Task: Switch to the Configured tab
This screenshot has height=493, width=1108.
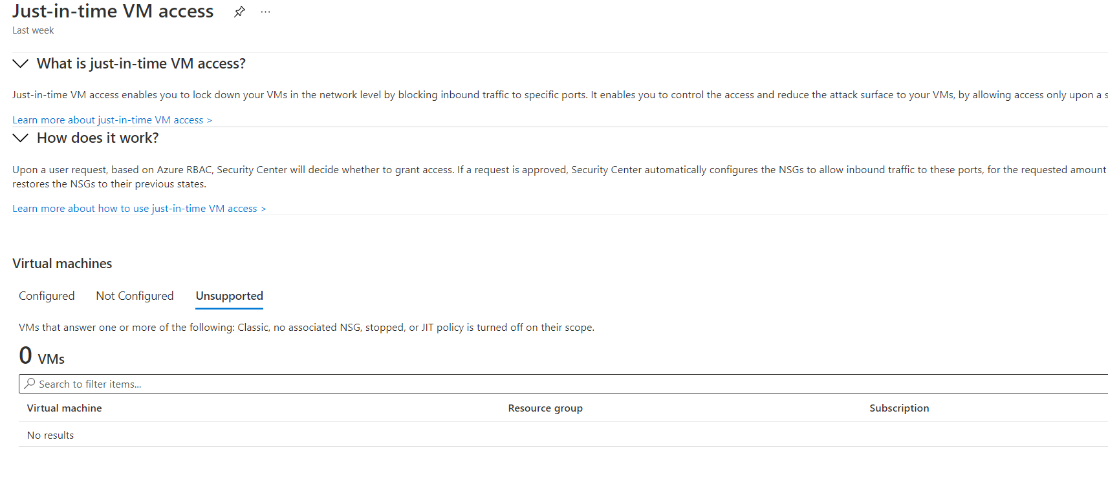Action: point(46,295)
